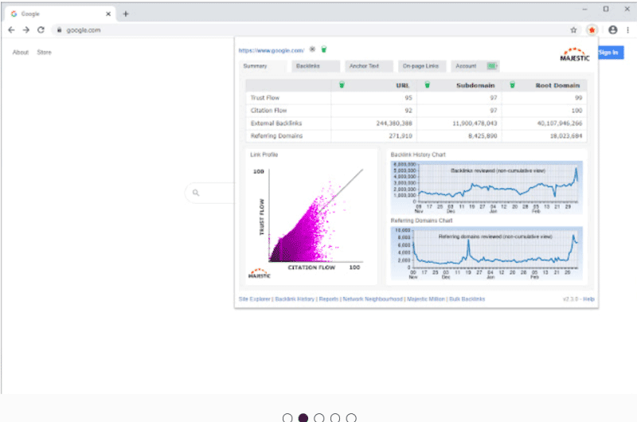Screen dimensions: 637x422
Task: Open the On-page Links tab
Action: [x=422, y=66]
